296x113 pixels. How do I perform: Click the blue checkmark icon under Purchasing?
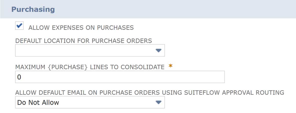19,25
